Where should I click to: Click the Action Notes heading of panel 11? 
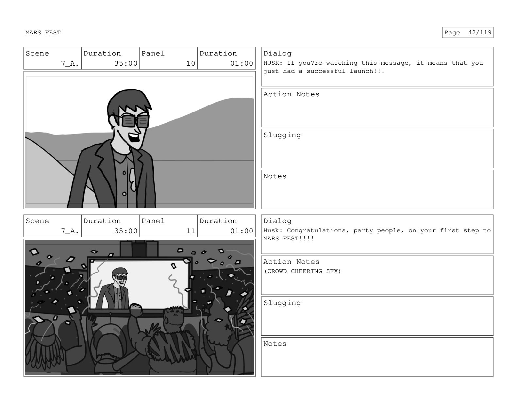pos(291,262)
